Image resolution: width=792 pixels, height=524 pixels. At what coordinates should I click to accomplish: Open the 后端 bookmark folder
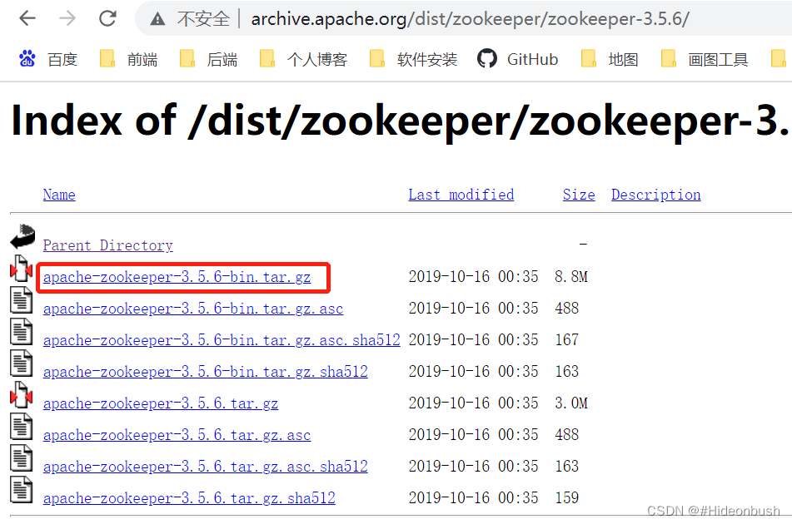pos(208,59)
